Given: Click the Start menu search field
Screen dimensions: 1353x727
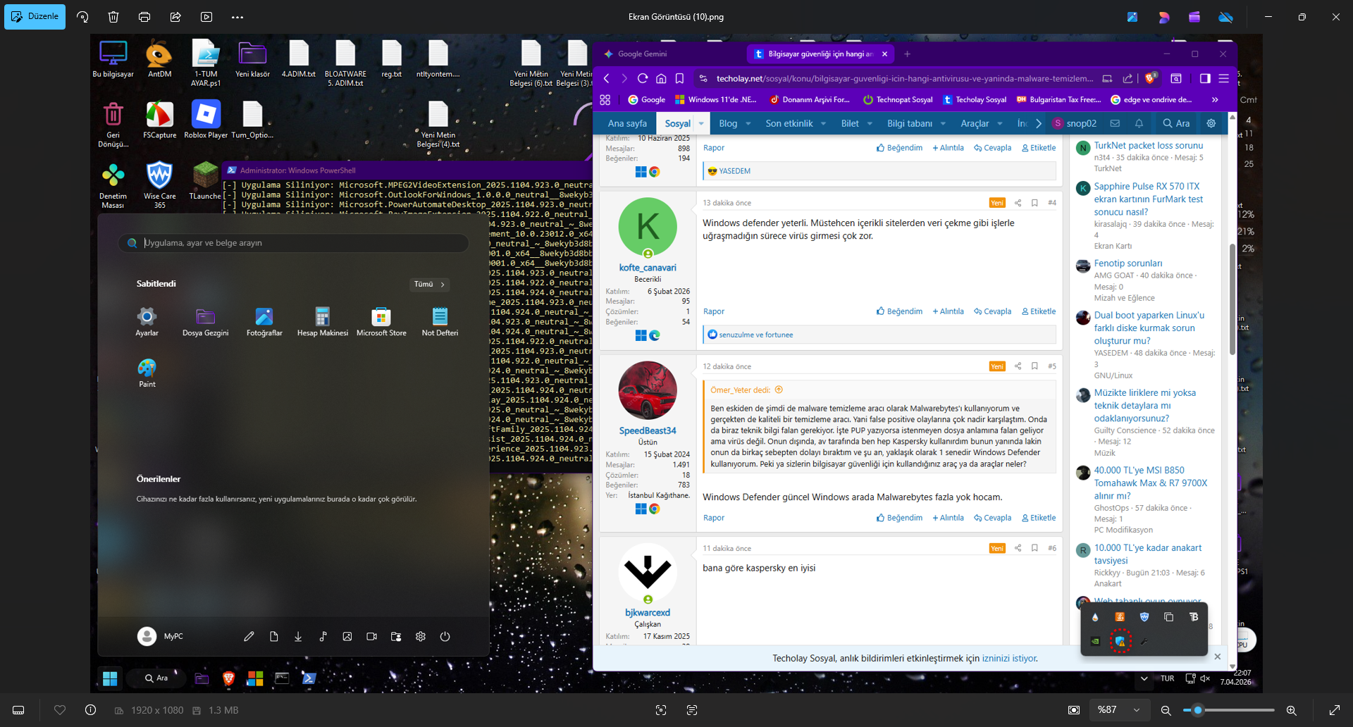Looking at the screenshot, I should pyautogui.click(x=293, y=243).
